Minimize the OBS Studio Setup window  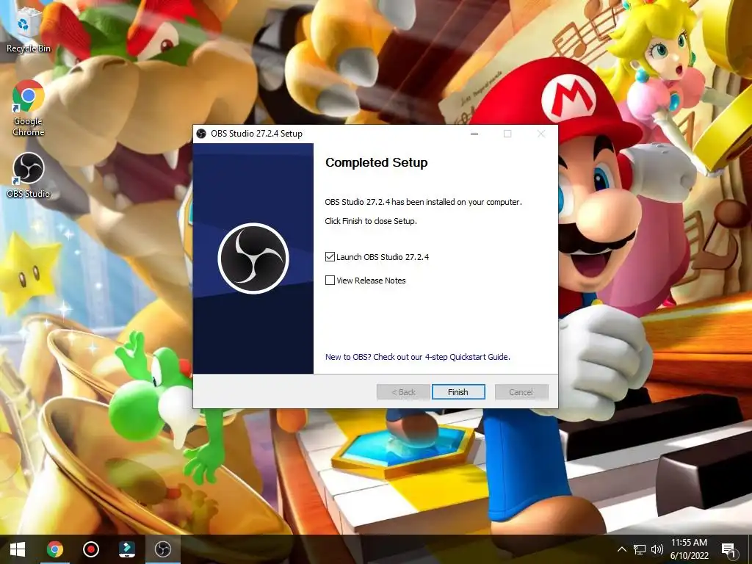(474, 134)
